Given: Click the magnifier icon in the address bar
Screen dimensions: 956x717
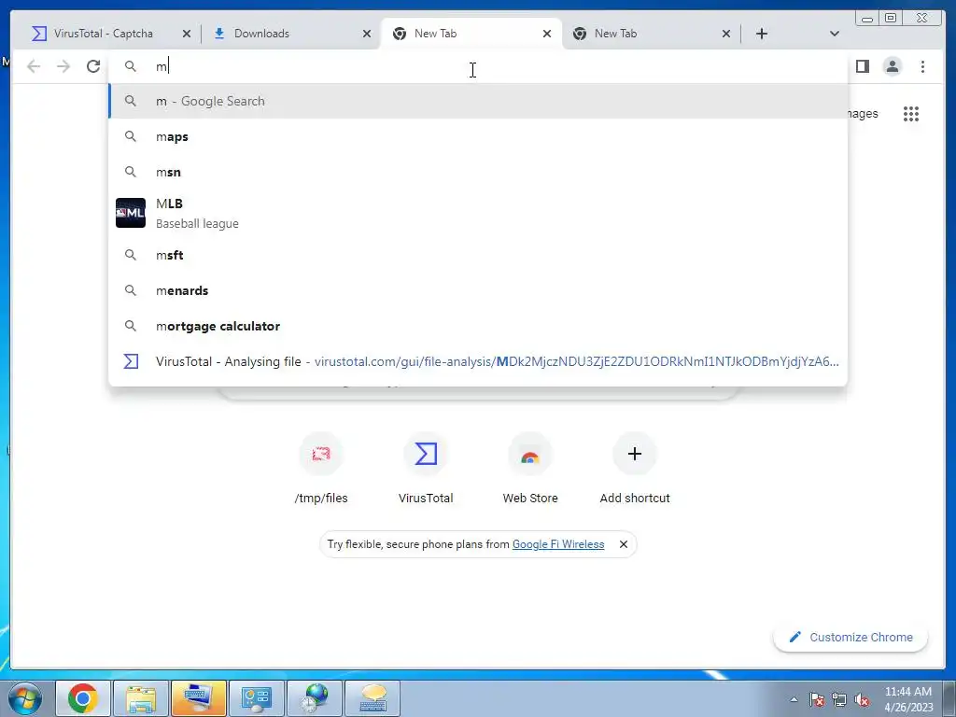Looking at the screenshot, I should tap(131, 66).
